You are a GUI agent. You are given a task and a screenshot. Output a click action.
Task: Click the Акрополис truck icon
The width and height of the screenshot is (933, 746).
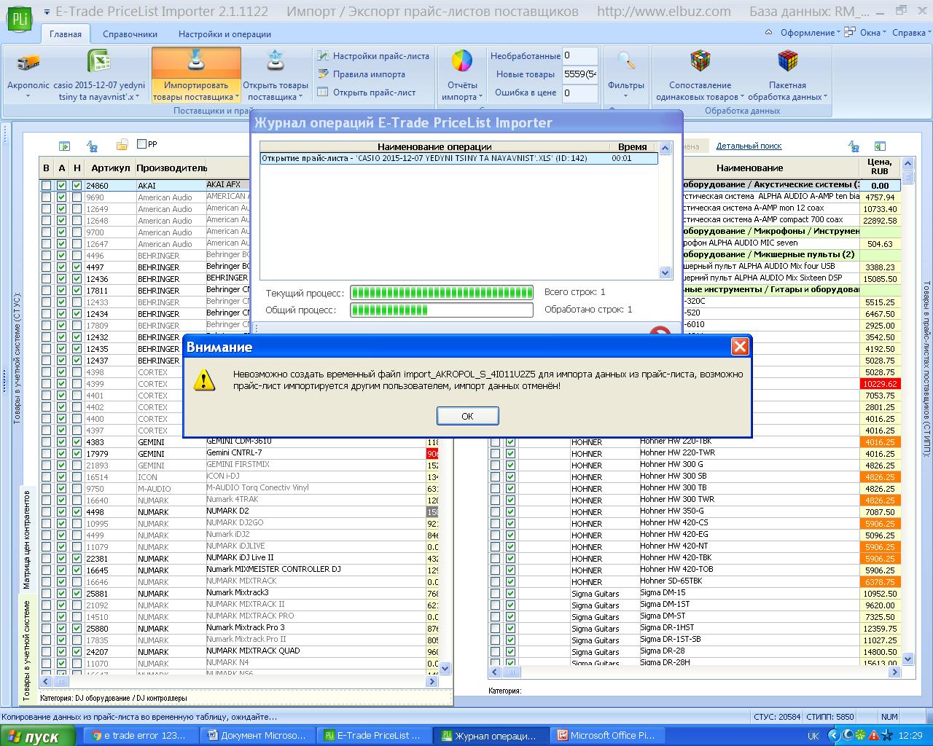[x=28, y=63]
